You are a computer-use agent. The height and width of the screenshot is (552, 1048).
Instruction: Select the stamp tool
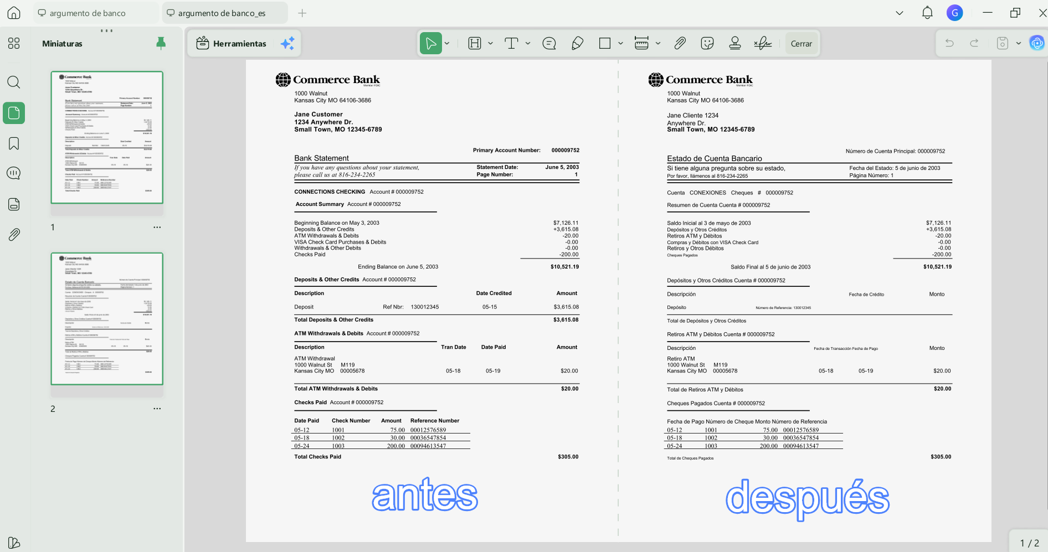(735, 43)
